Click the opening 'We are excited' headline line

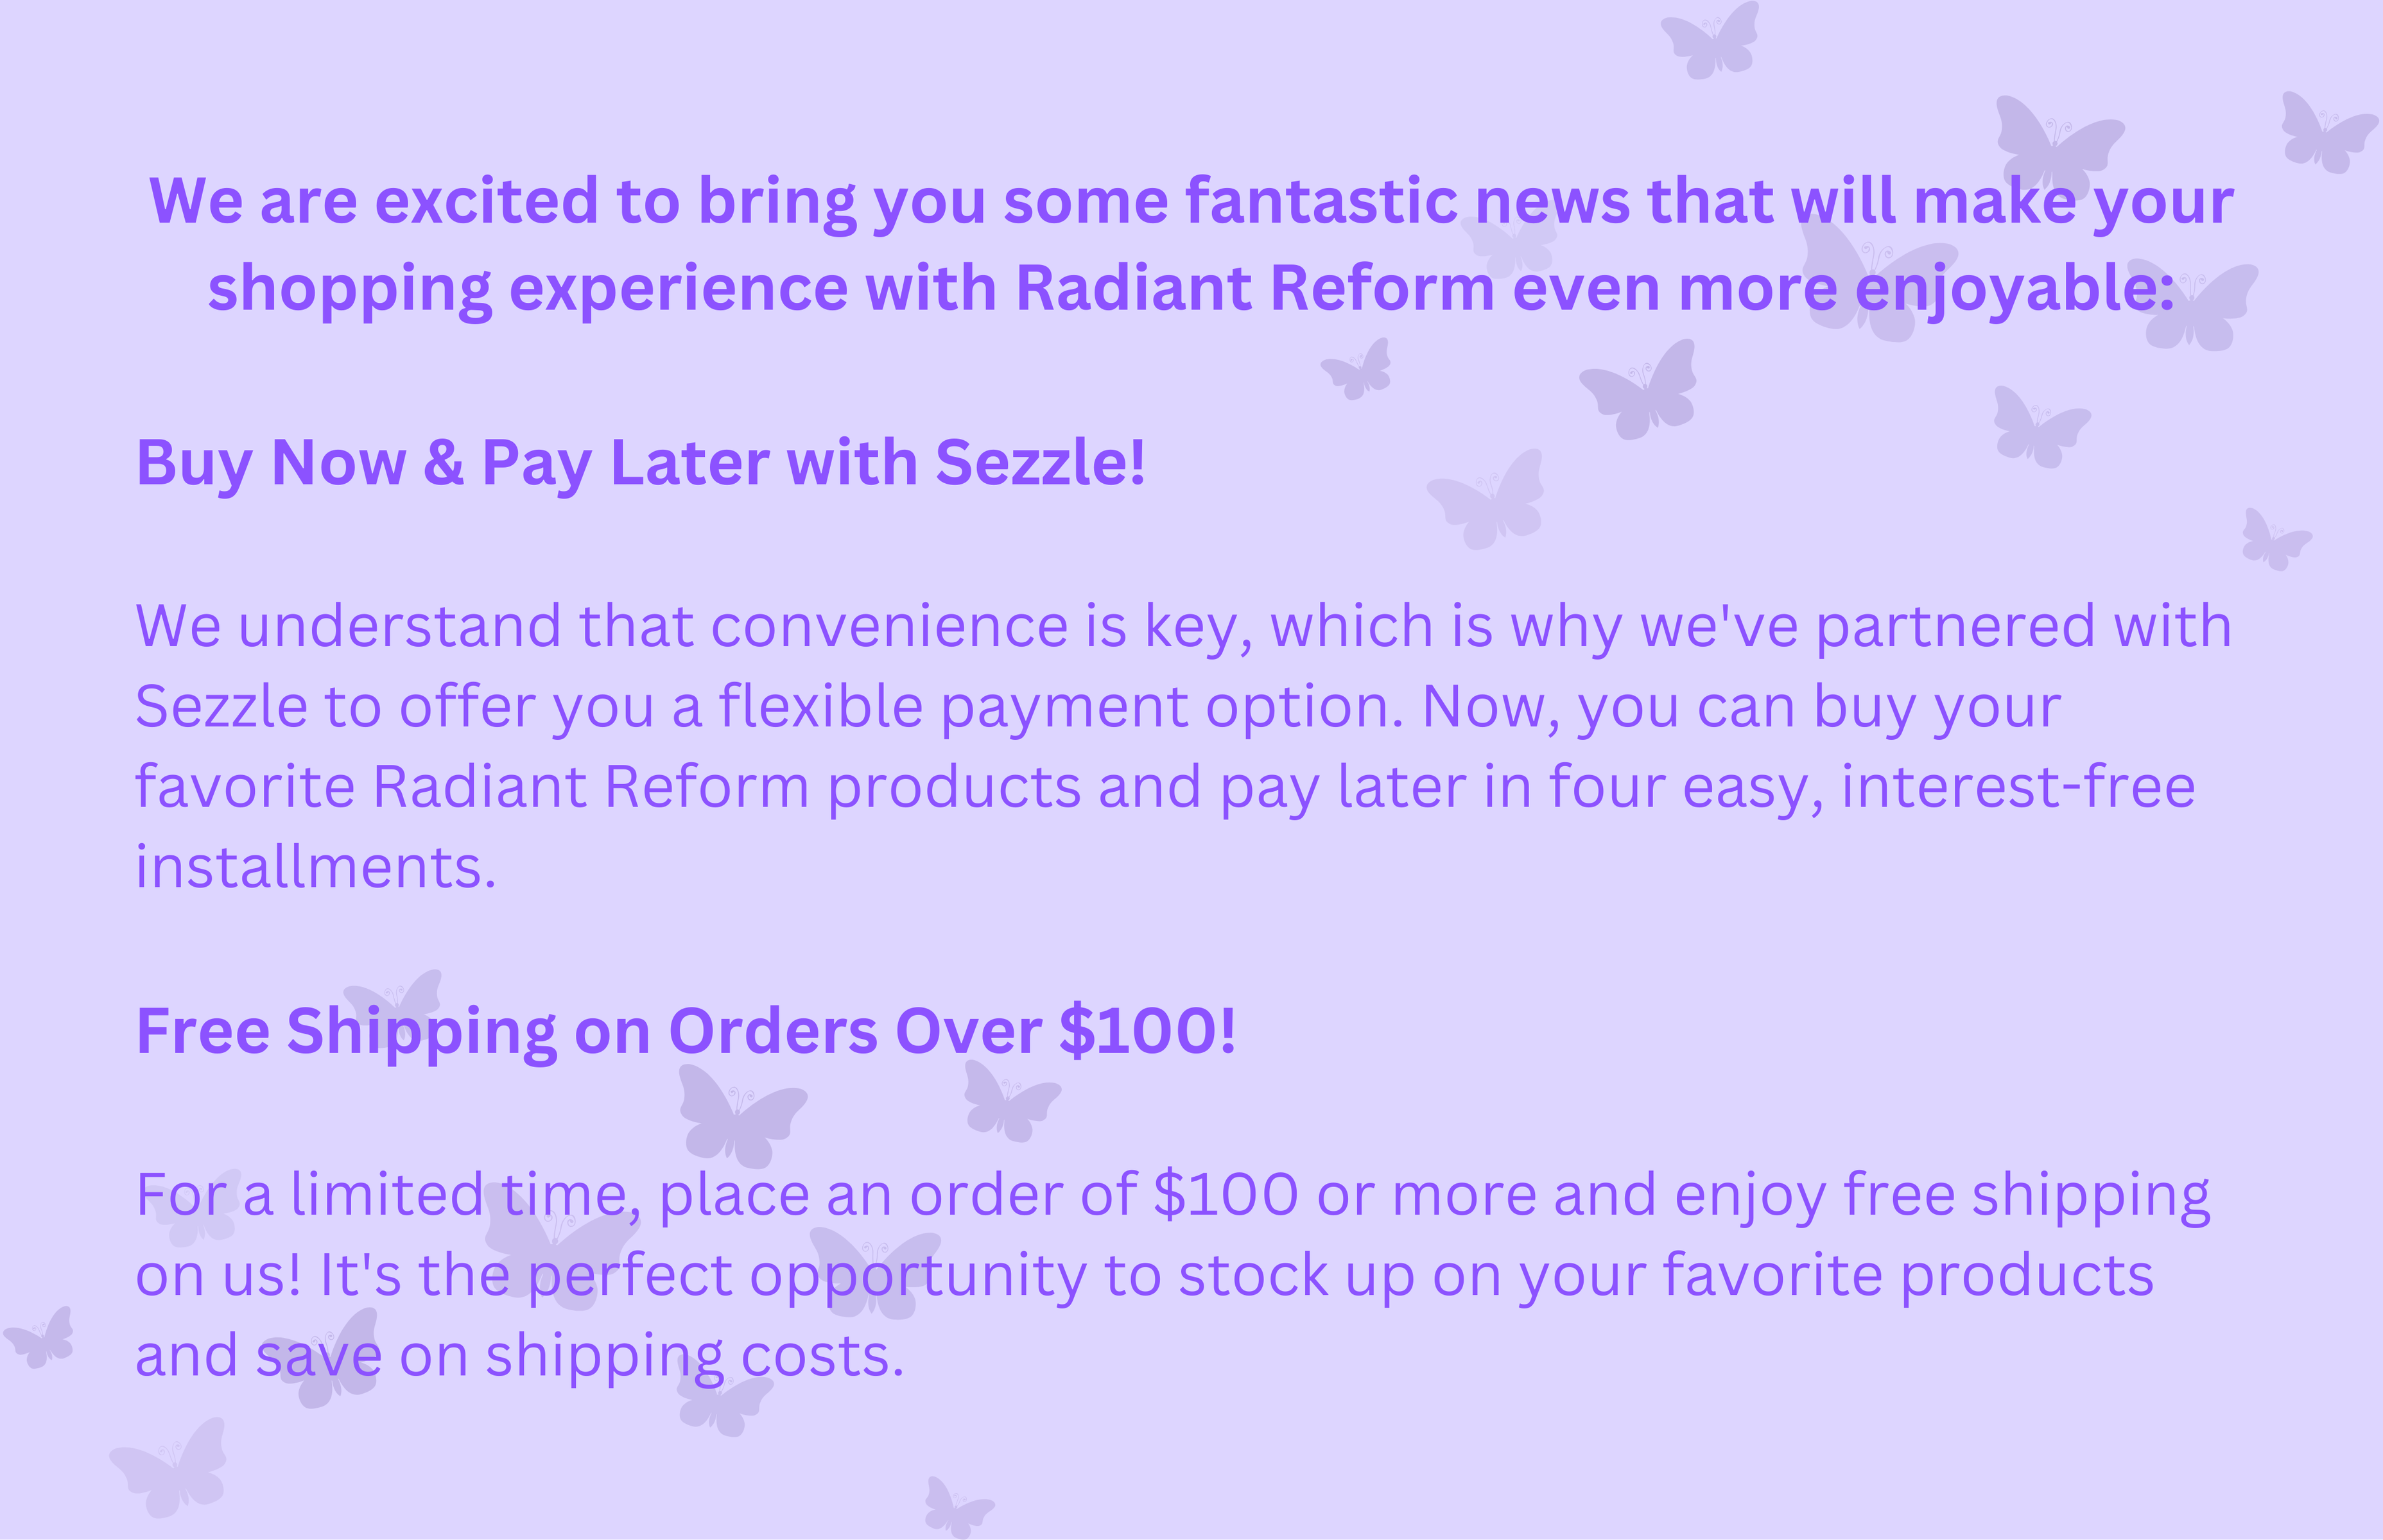point(1190,203)
